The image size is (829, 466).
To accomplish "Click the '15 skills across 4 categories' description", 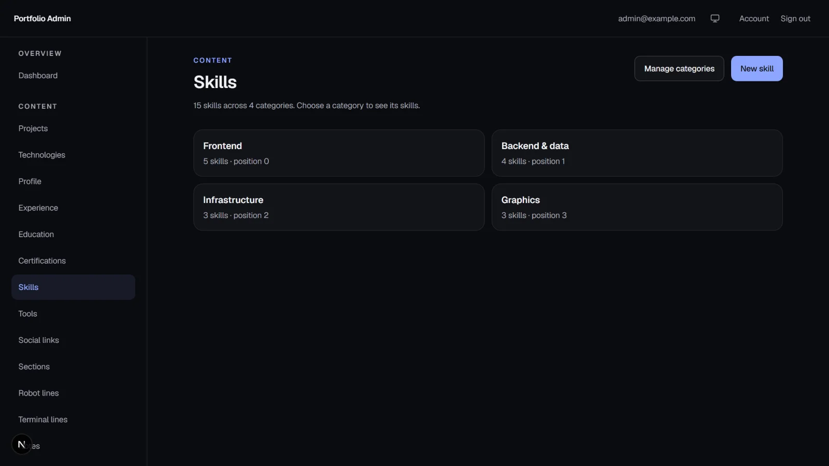I will [x=307, y=105].
